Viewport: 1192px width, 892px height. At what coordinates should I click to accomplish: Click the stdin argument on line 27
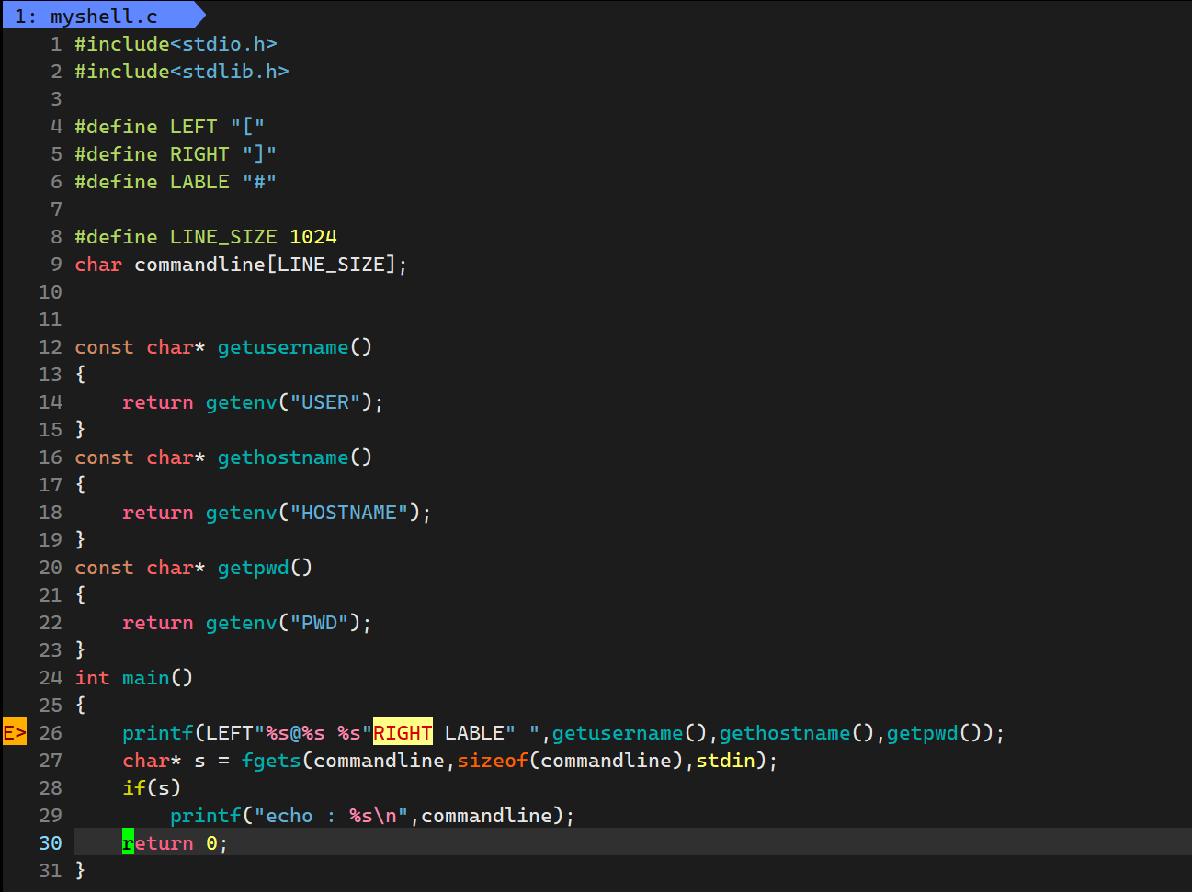tap(725, 761)
